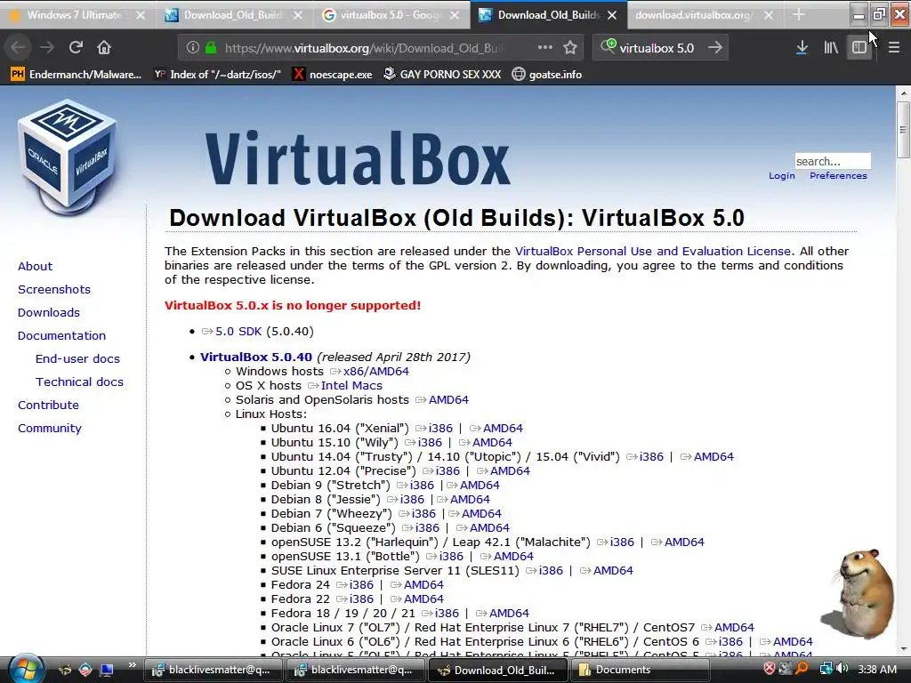Open the Downloads arrow panel
Image resolution: width=911 pixels, height=683 pixels.
coord(802,48)
